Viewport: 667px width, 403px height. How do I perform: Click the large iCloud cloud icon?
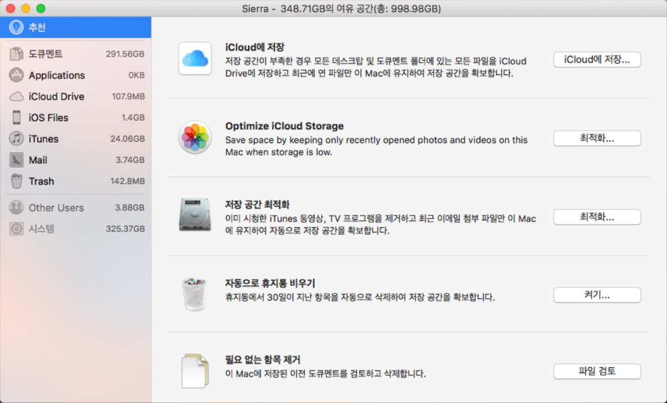click(x=195, y=58)
